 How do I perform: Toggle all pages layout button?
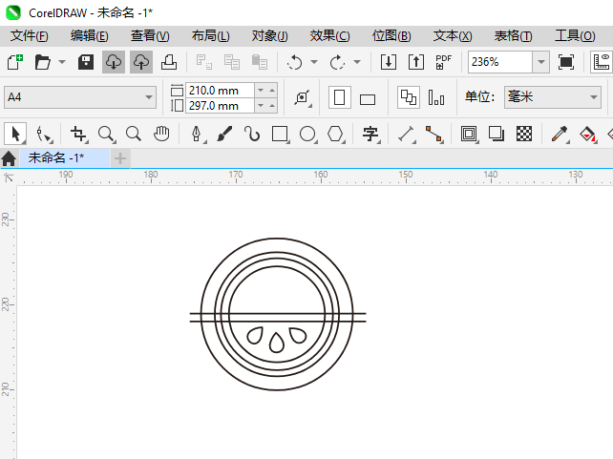(409, 97)
